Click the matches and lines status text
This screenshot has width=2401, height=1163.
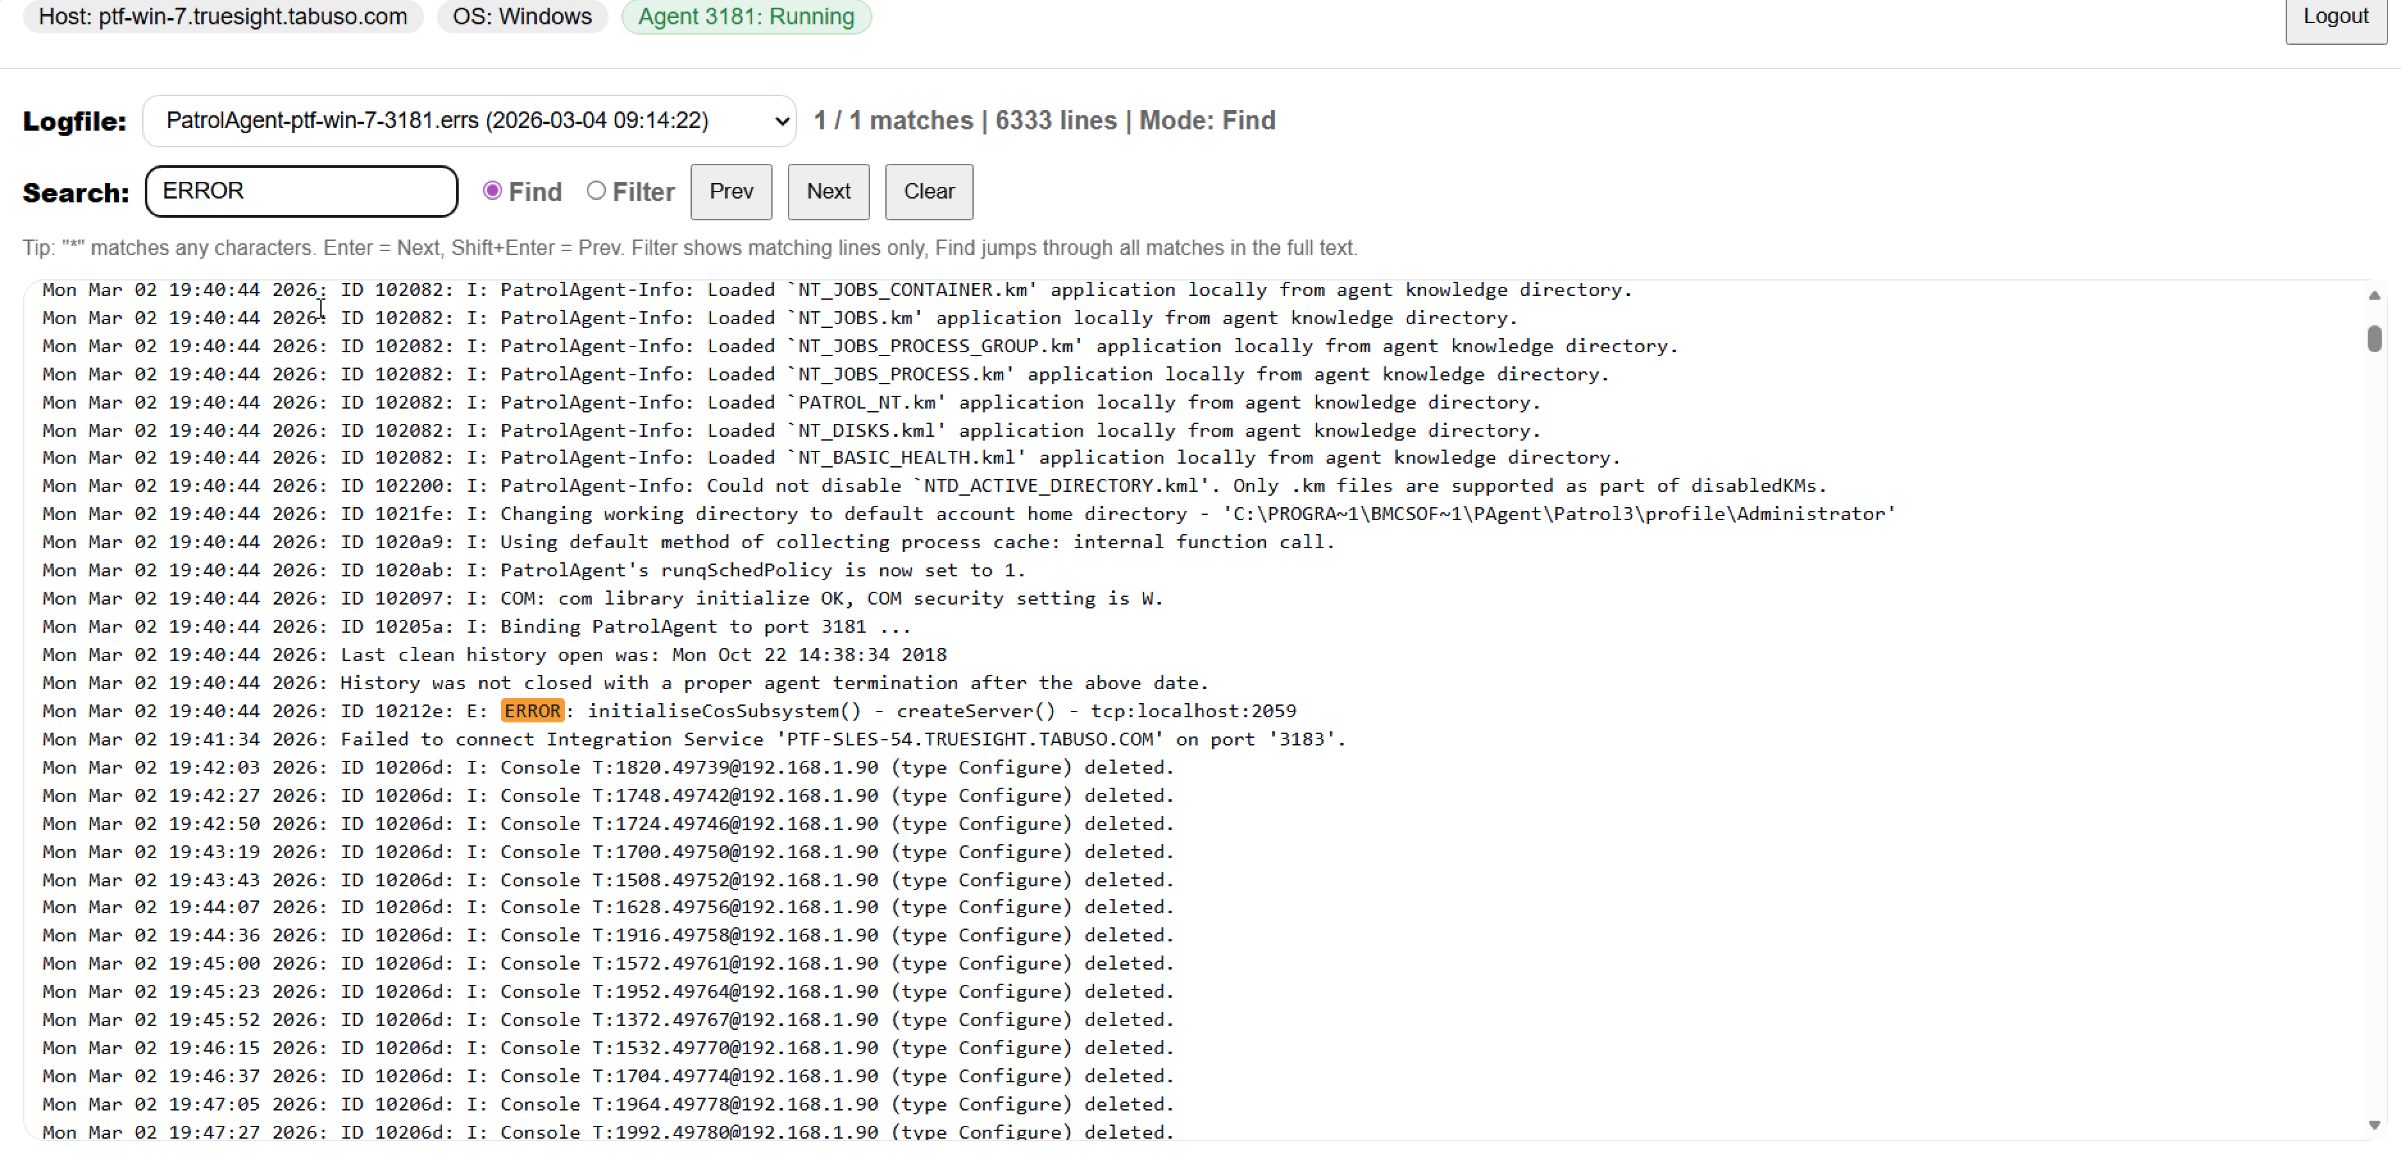click(1043, 121)
